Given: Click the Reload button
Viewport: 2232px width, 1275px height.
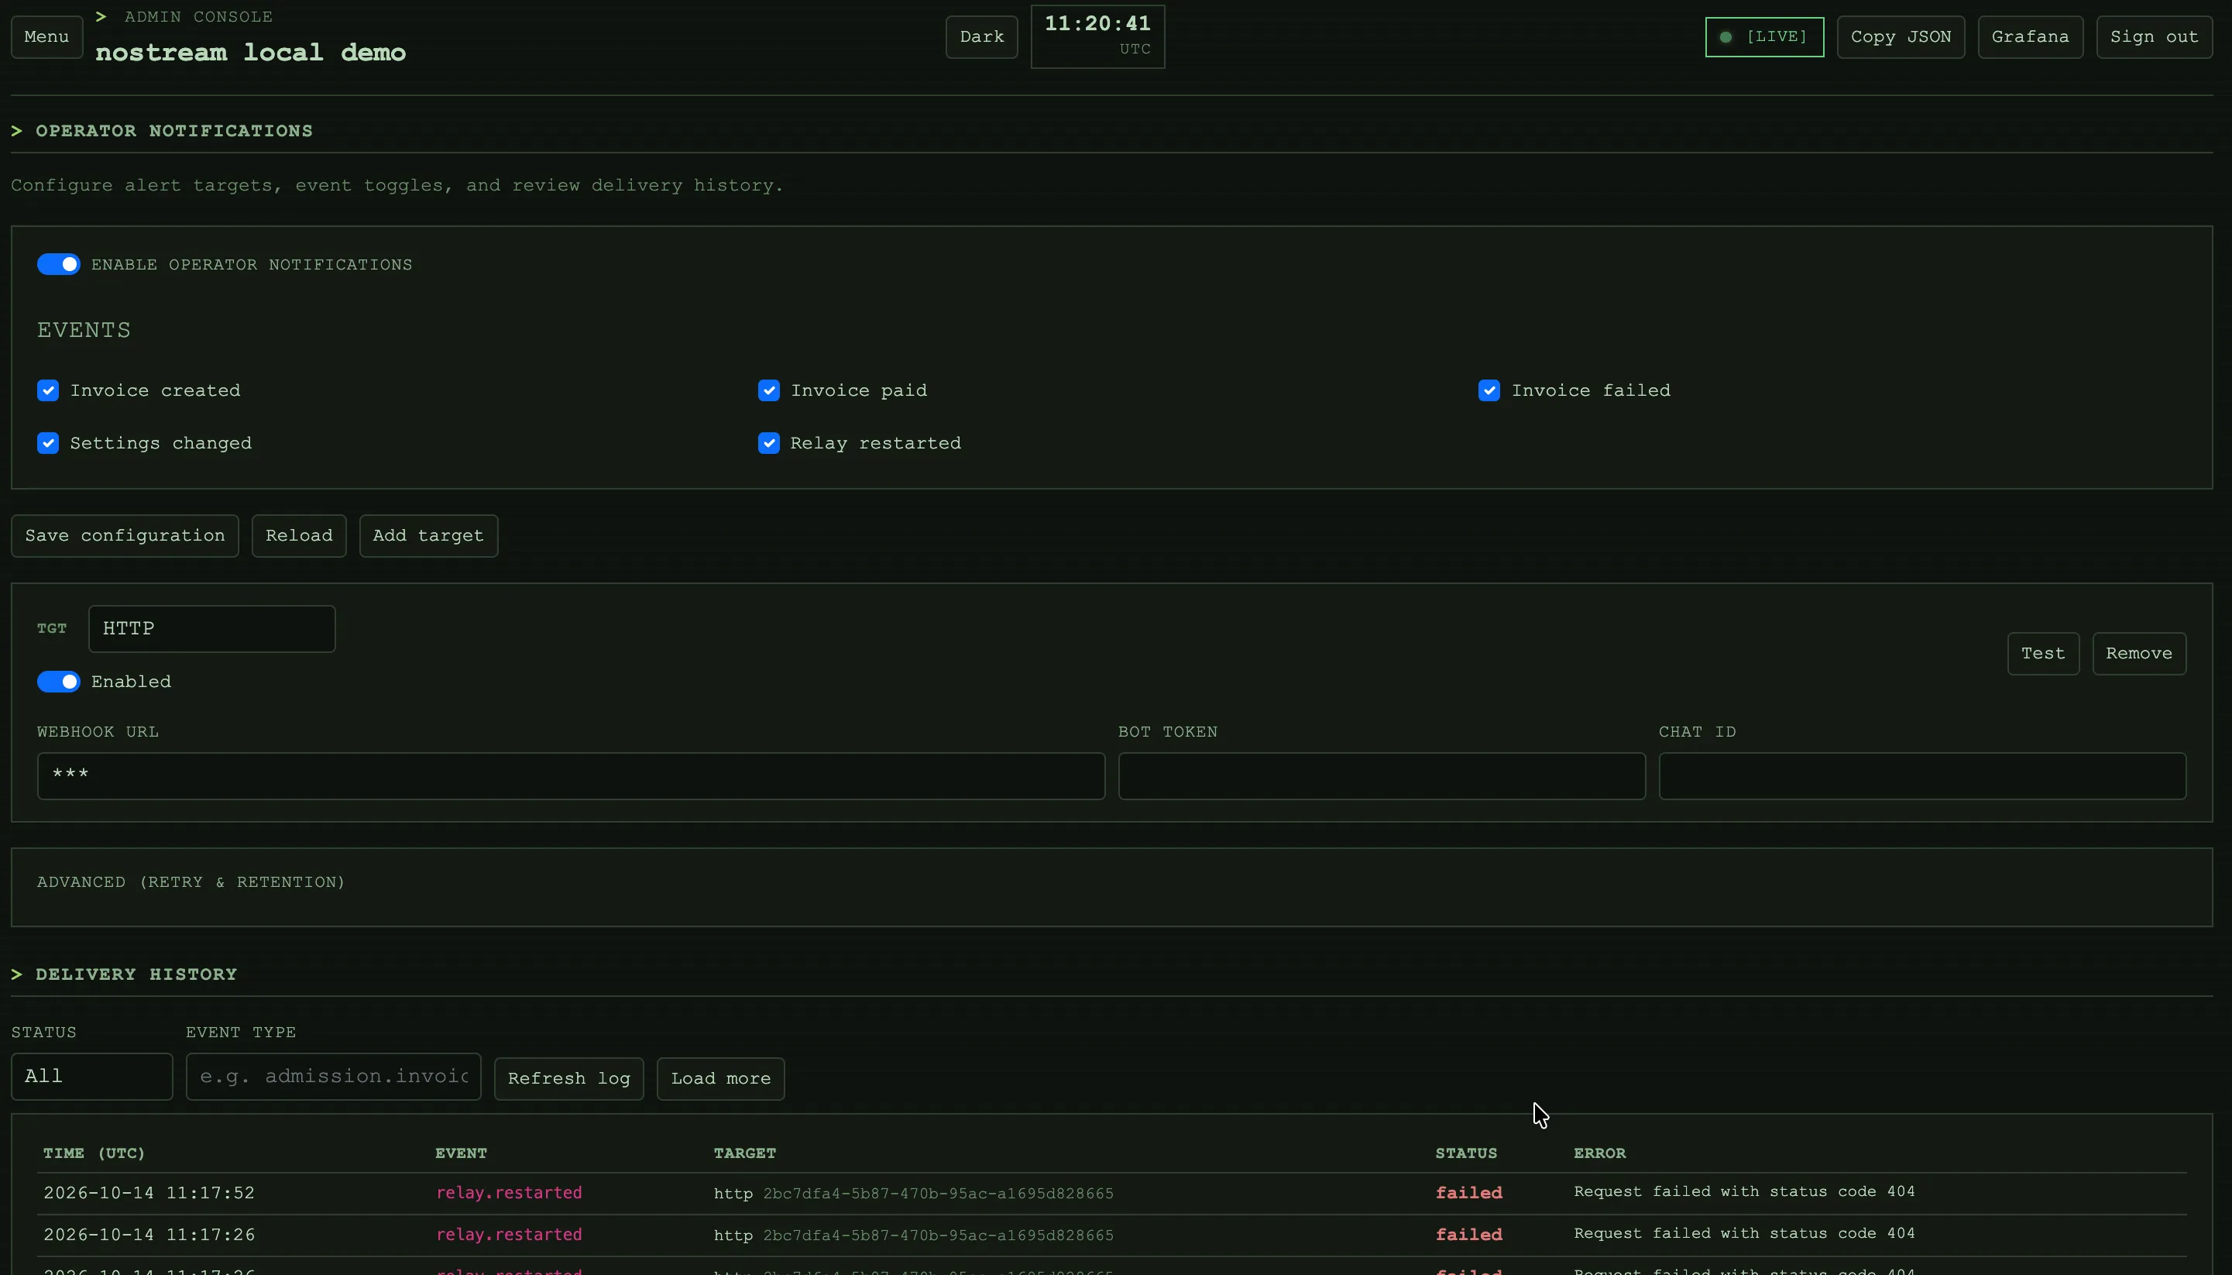Looking at the screenshot, I should tap(298, 536).
